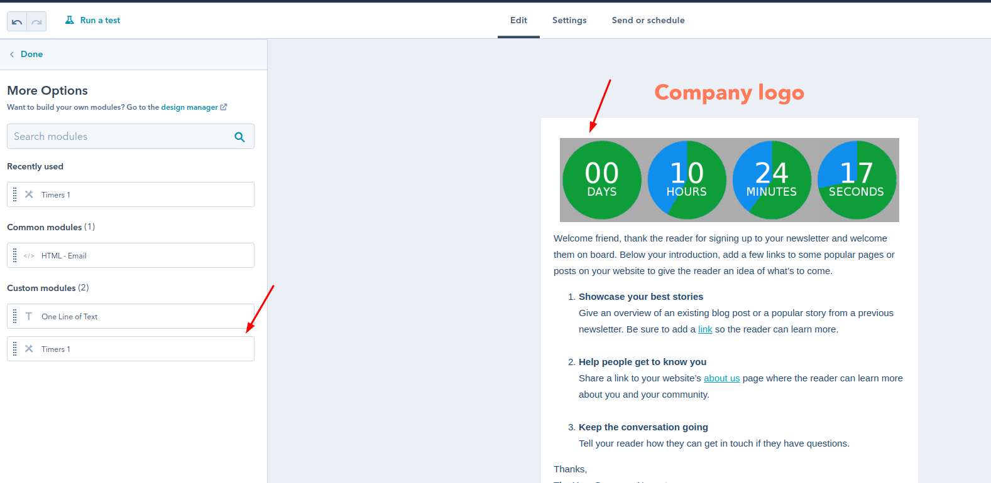
Task: Open the Edit tab
Action: point(518,20)
